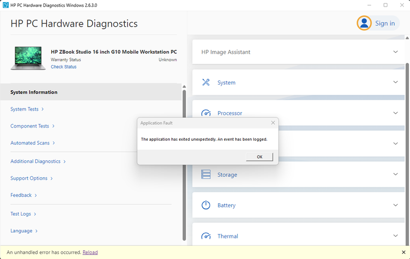This screenshot has height=259, width=410.
Task: Open Automated Scans
Action: [33, 143]
